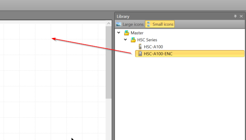Select the HSC-A100-ENC library entry text

pyautogui.click(x=158, y=54)
